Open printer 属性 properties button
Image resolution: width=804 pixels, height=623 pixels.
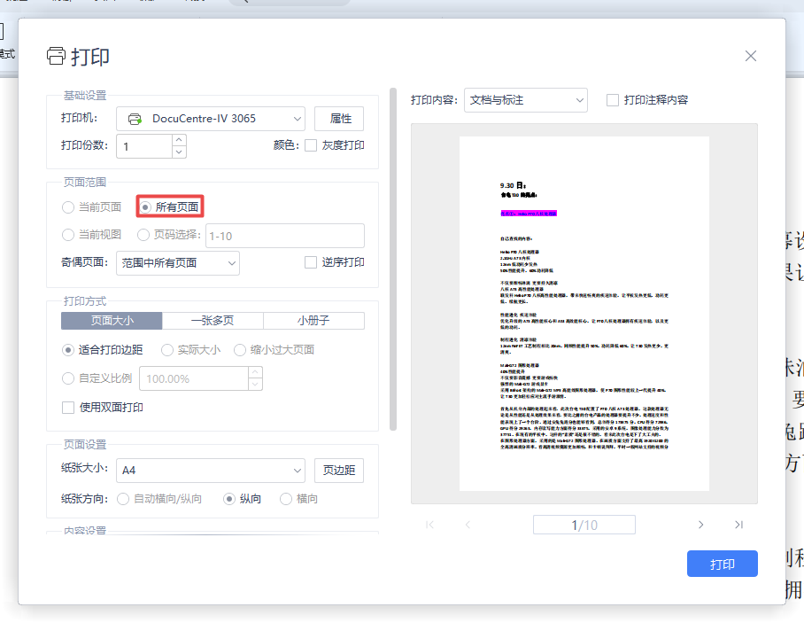pos(339,119)
